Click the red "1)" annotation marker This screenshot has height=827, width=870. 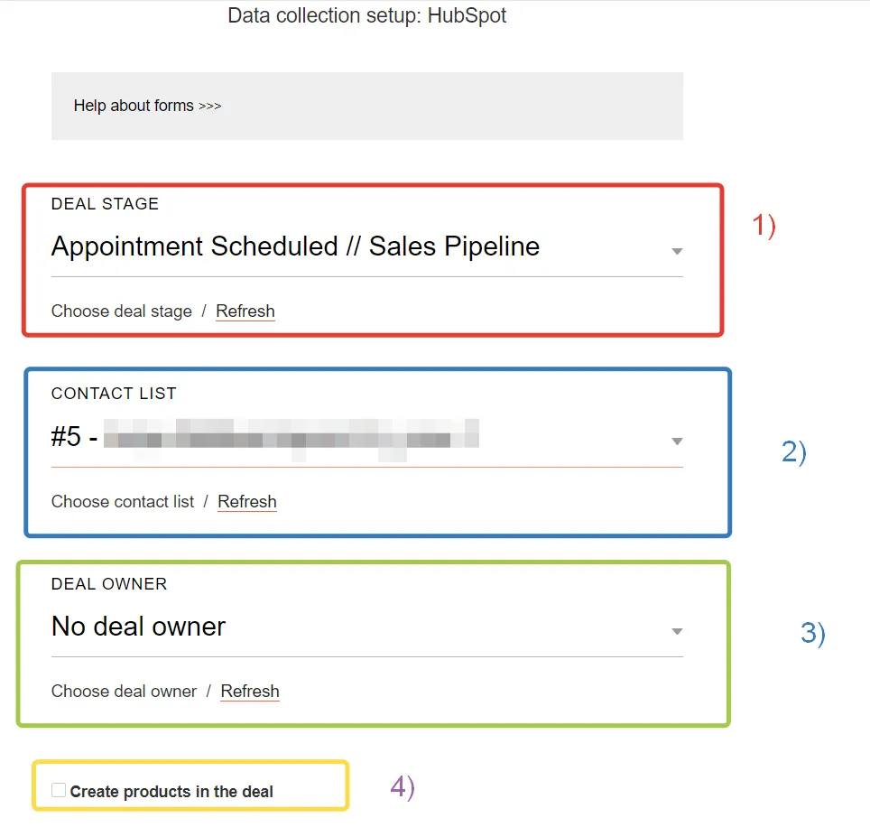[764, 226]
